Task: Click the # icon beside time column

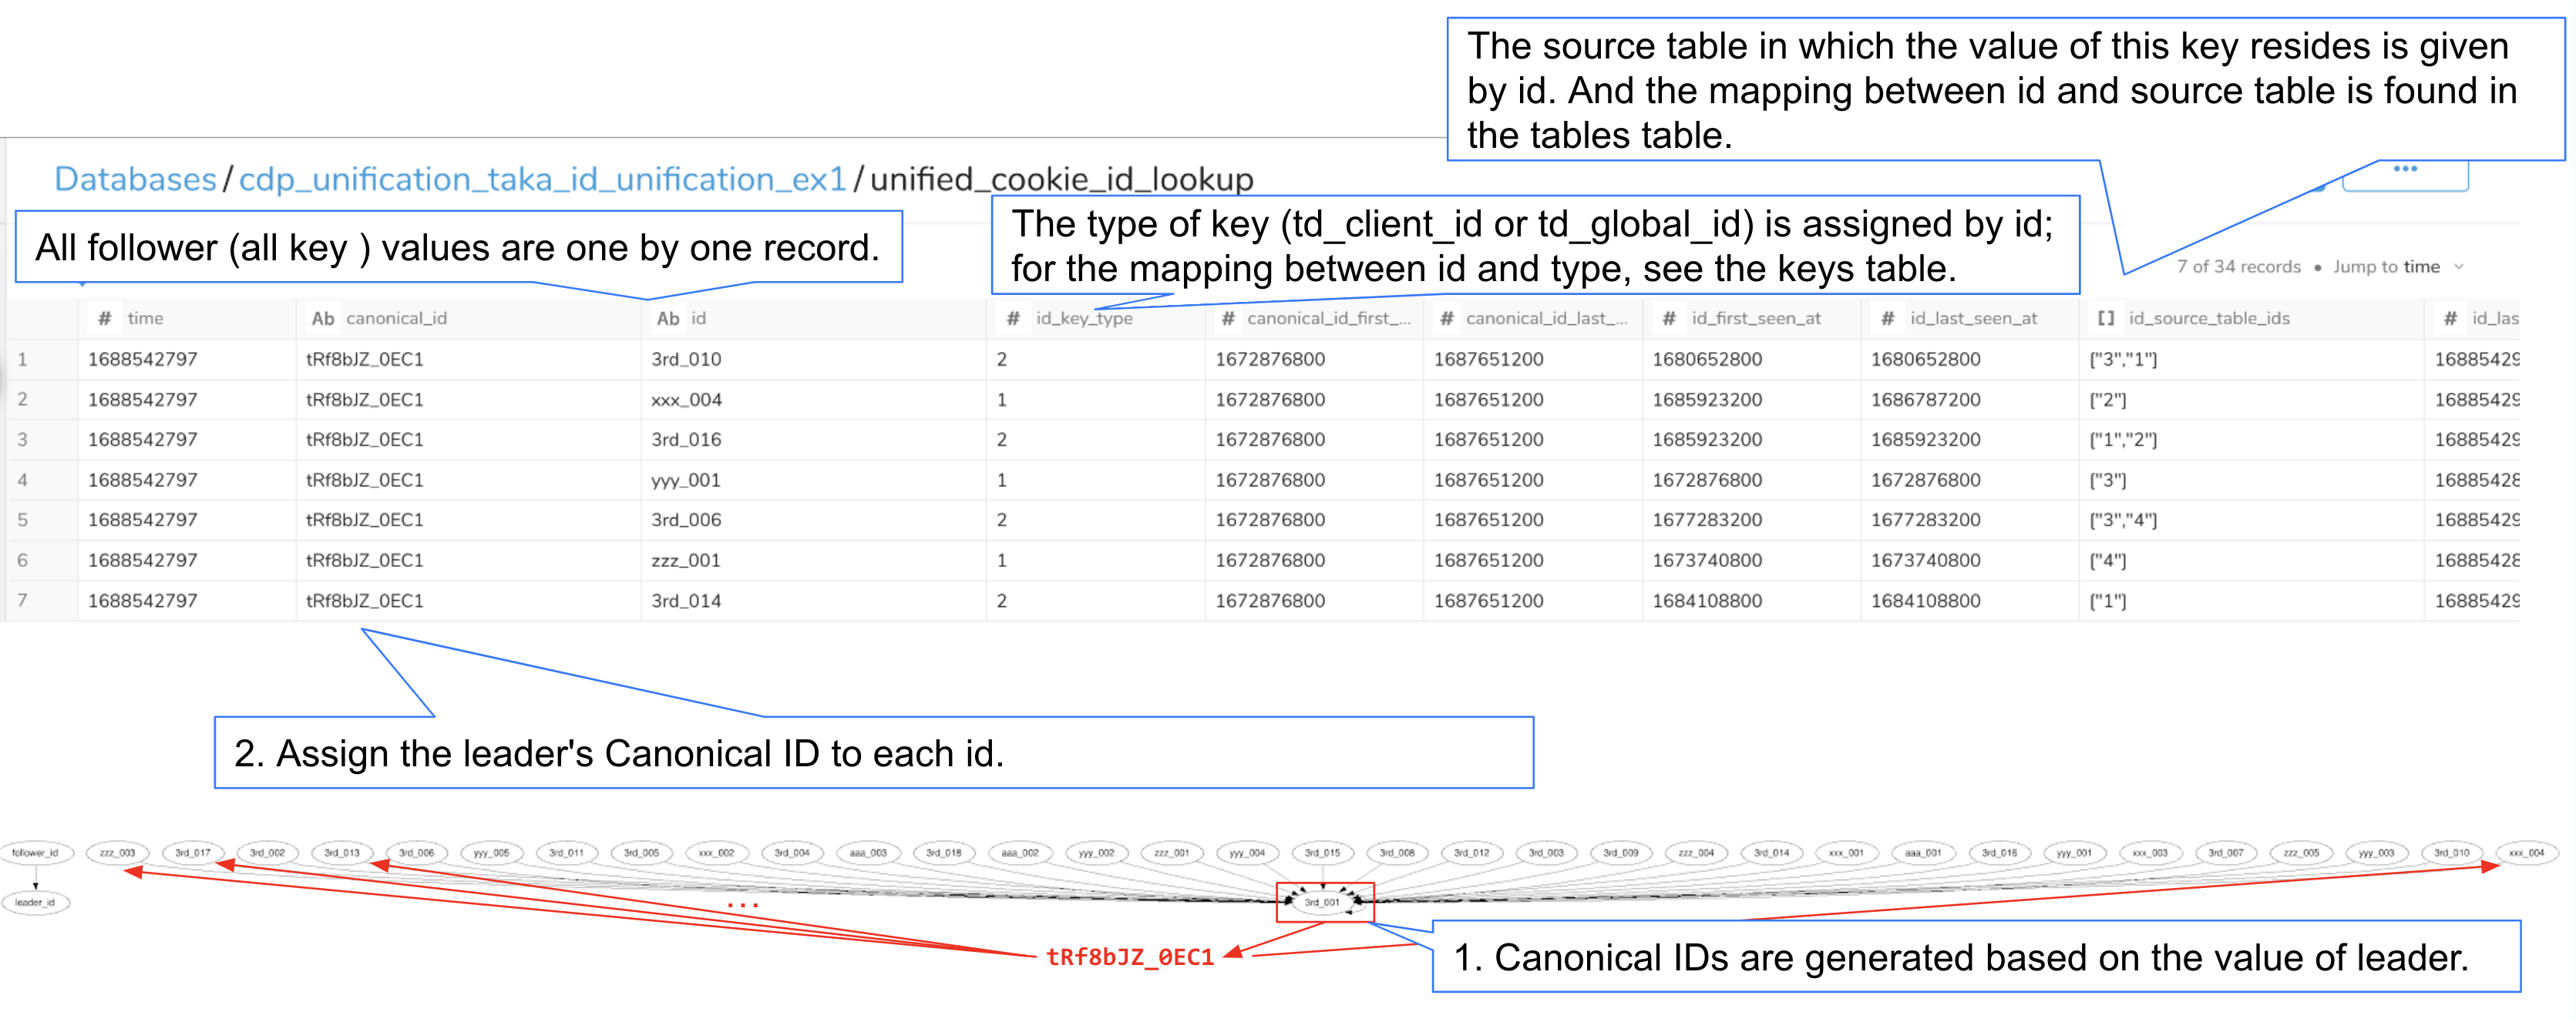Action: click(x=104, y=319)
